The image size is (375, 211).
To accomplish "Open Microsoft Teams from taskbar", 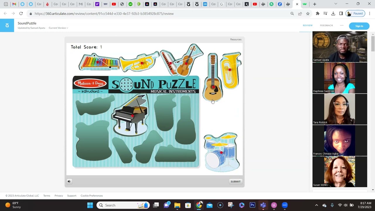I will 263,205.
